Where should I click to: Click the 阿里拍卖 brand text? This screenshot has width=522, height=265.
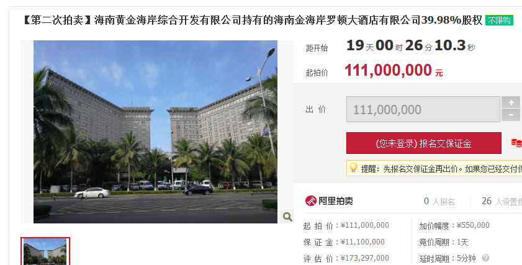[x=336, y=200]
